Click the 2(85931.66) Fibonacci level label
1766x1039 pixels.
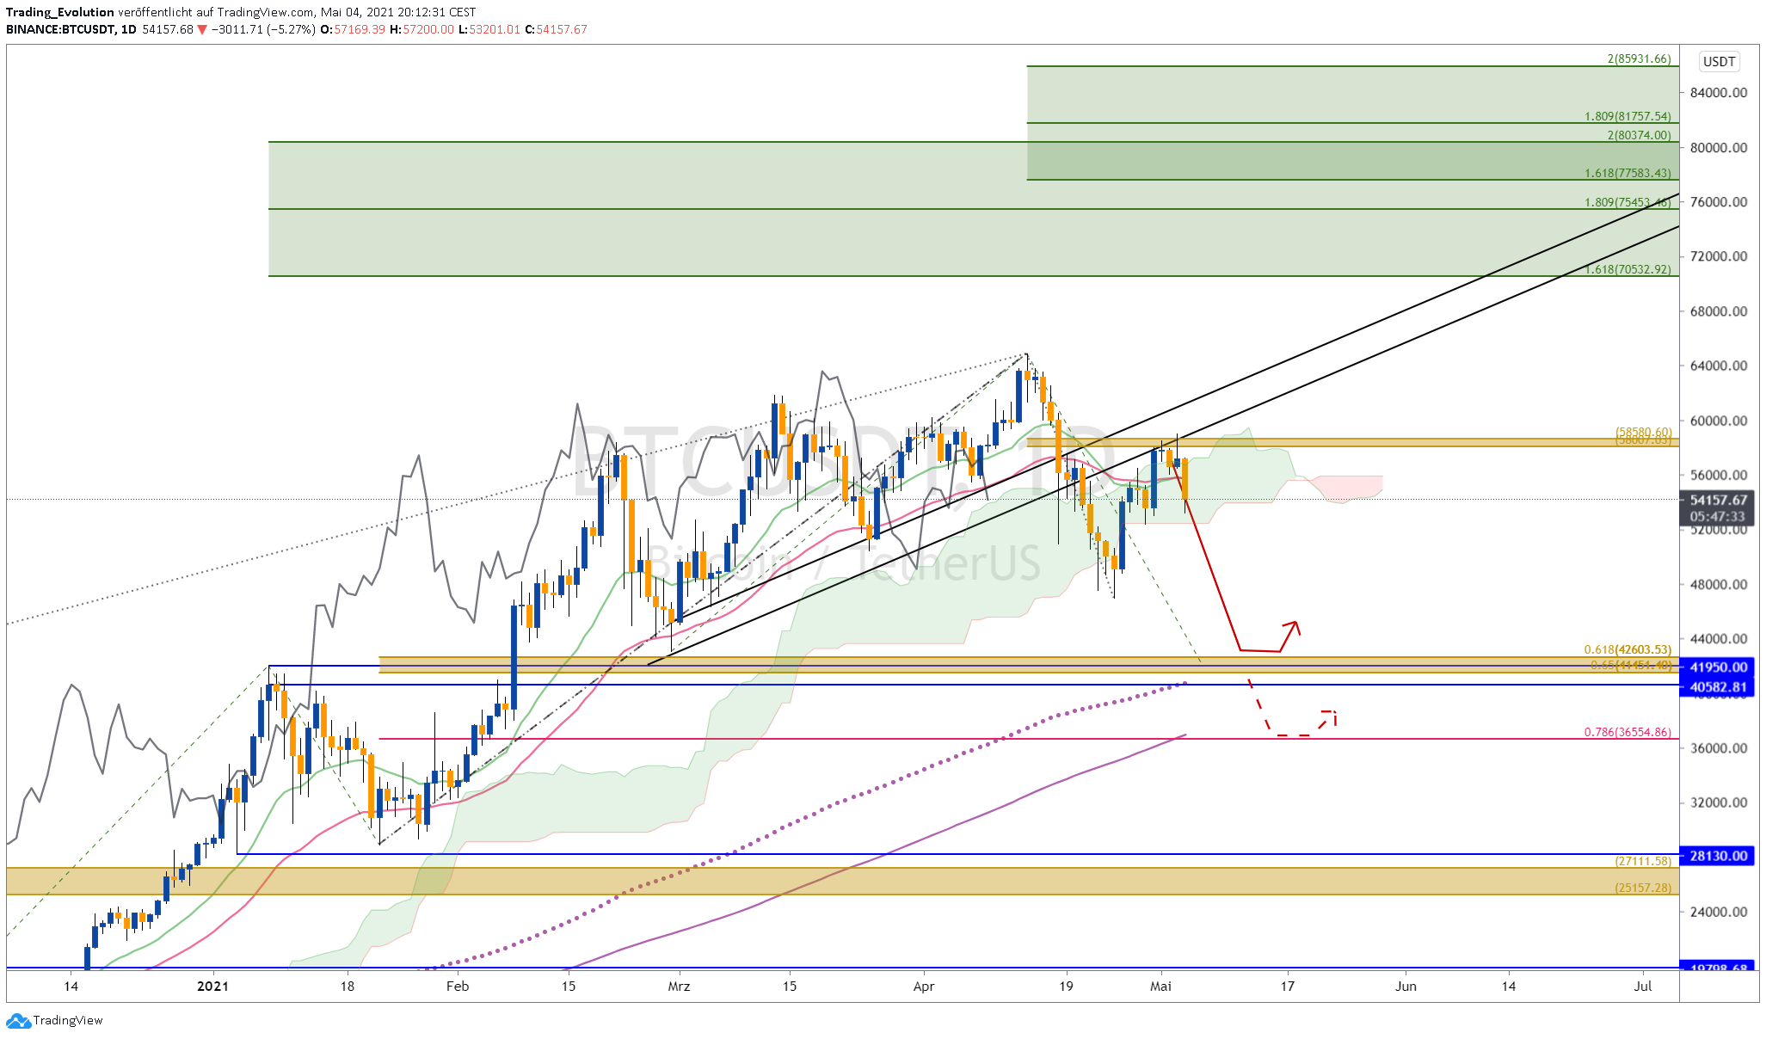[x=1639, y=59]
